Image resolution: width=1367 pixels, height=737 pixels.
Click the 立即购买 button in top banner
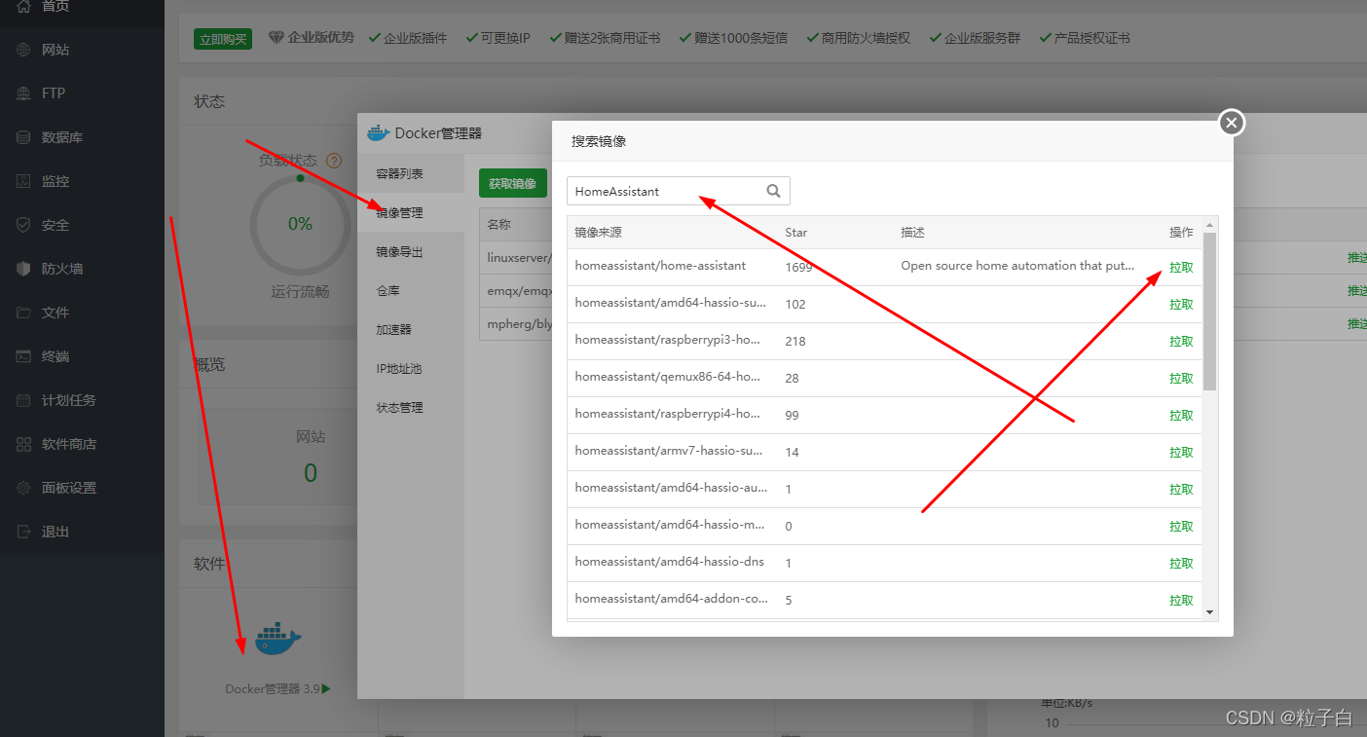pyautogui.click(x=223, y=39)
